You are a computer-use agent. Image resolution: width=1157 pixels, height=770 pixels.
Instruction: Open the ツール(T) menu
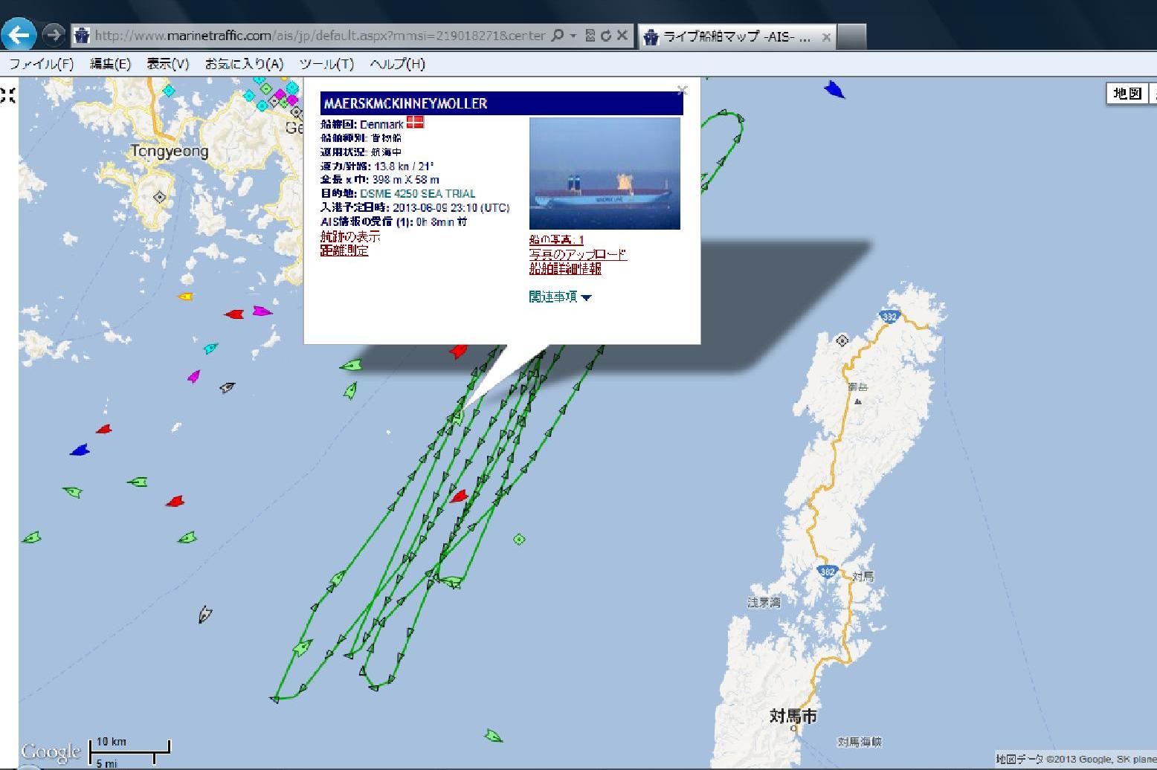(326, 64)
